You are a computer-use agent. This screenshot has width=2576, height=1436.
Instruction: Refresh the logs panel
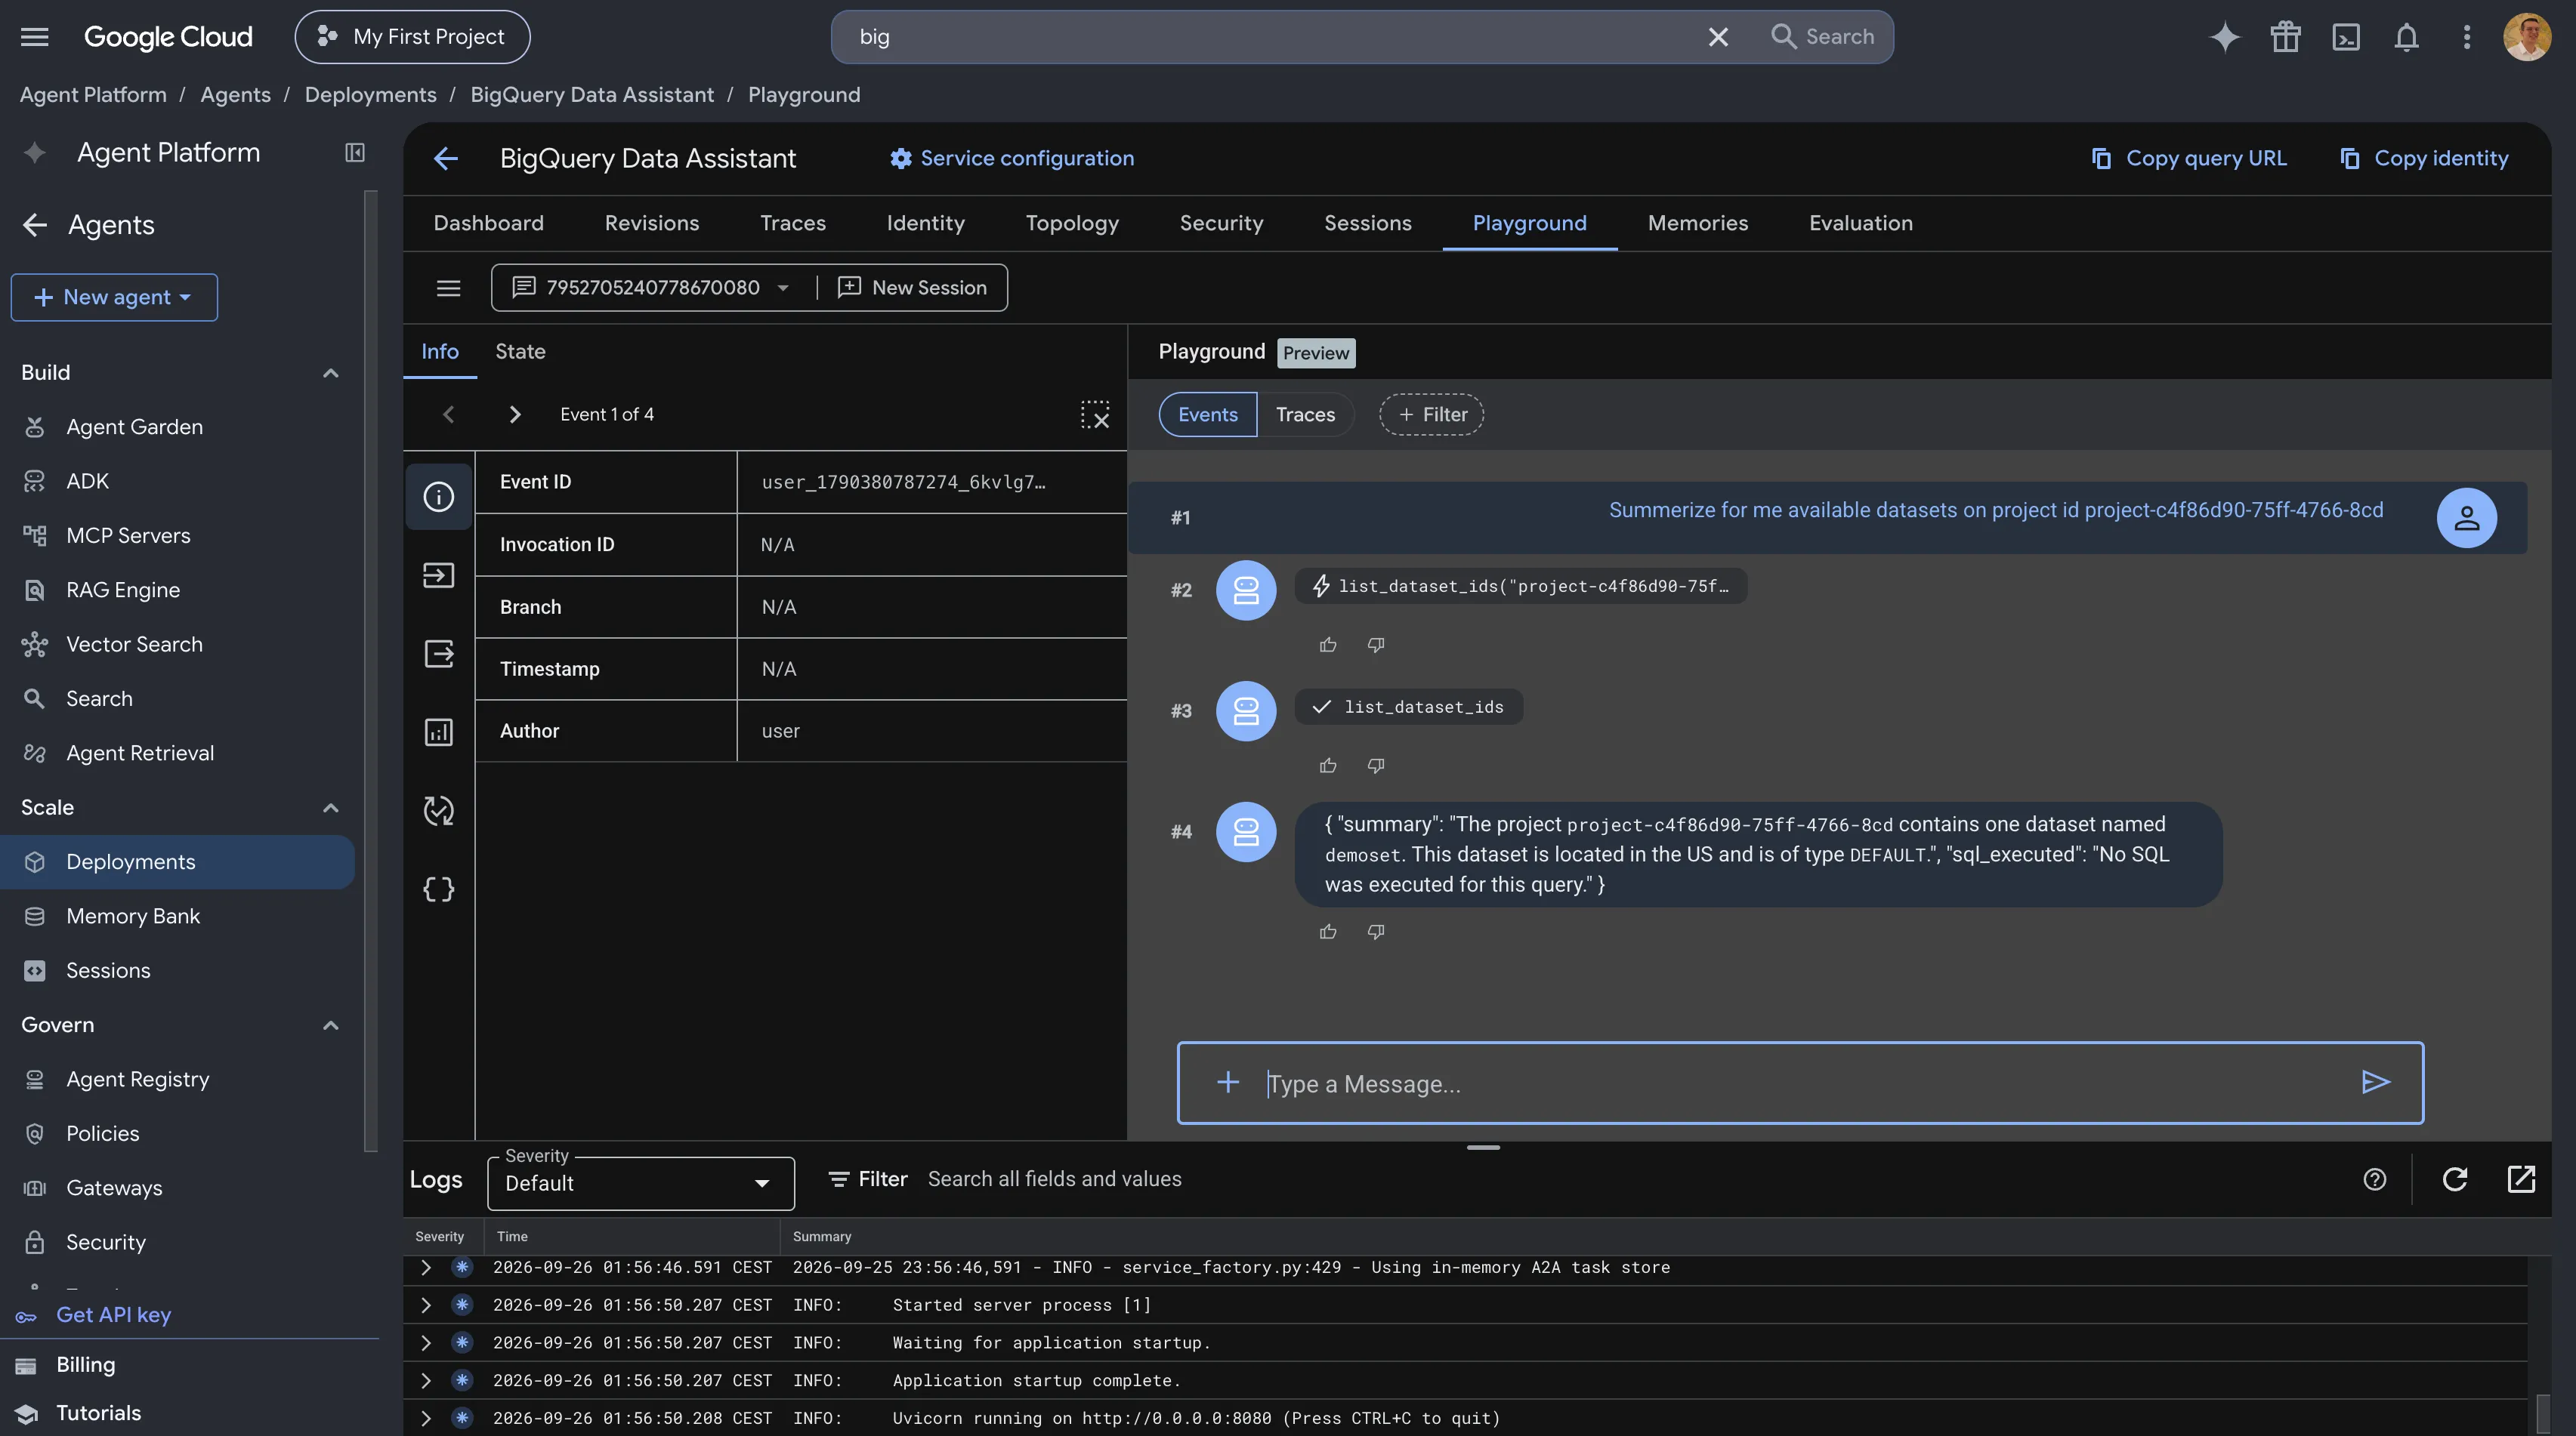click(x=2455, y=1179)
